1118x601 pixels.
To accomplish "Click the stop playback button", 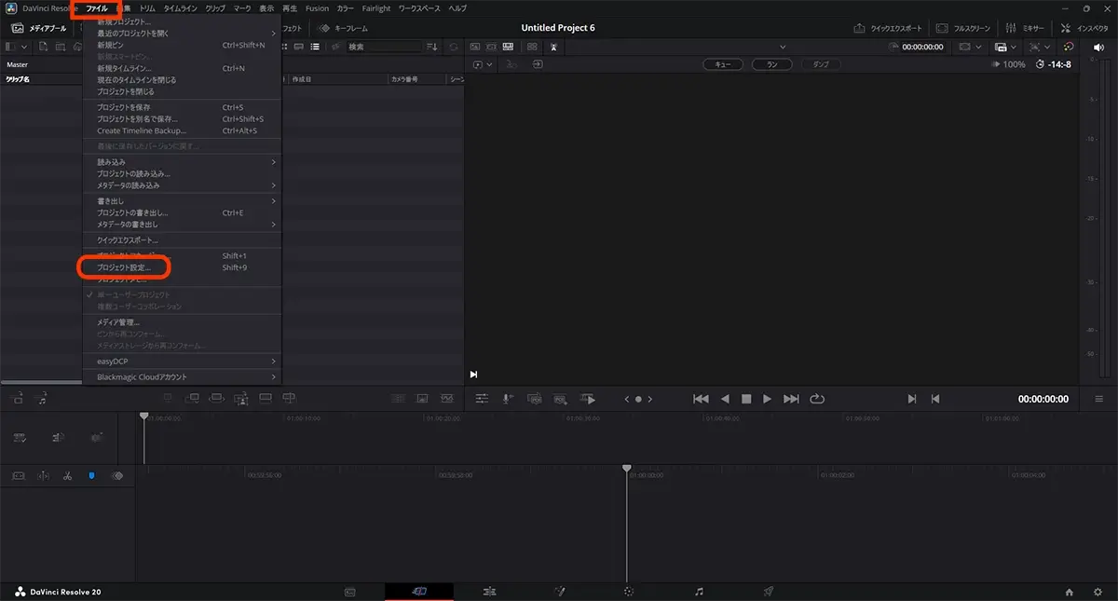I will 746,399.
